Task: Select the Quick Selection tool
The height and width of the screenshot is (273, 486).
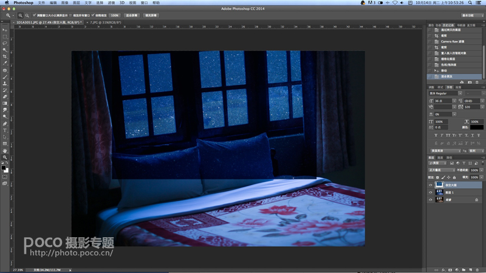Action: click(x=5, y=50)
